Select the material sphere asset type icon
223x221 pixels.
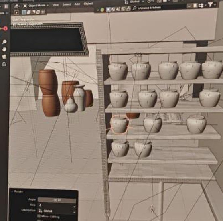[113, 9]
